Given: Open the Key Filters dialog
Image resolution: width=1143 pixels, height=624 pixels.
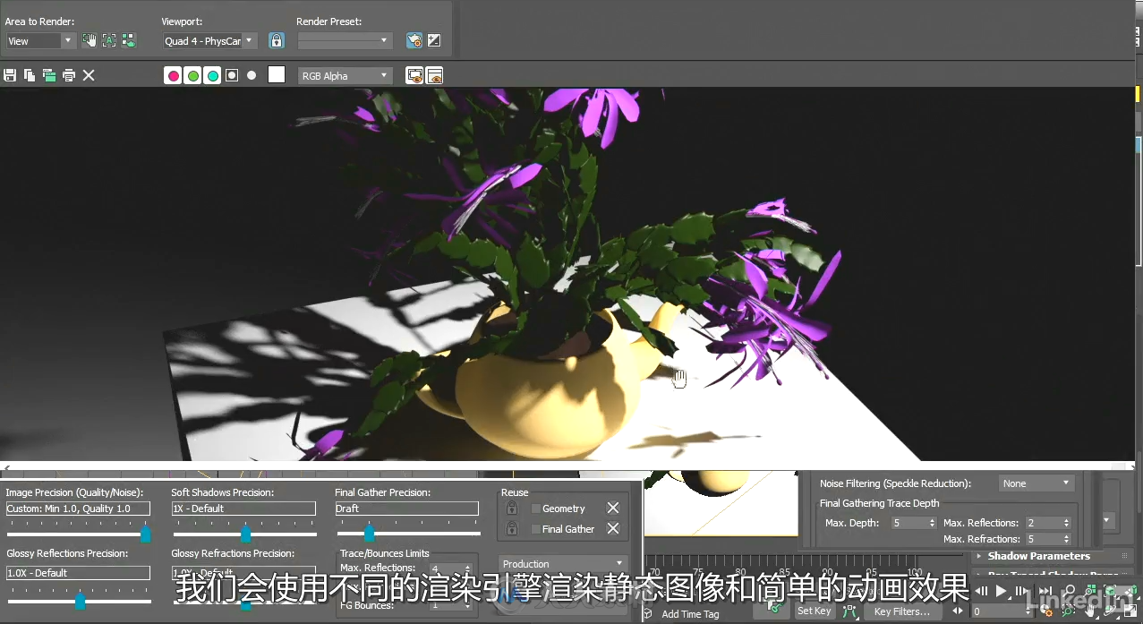Looking at the screenshot, I should (902, 611).
